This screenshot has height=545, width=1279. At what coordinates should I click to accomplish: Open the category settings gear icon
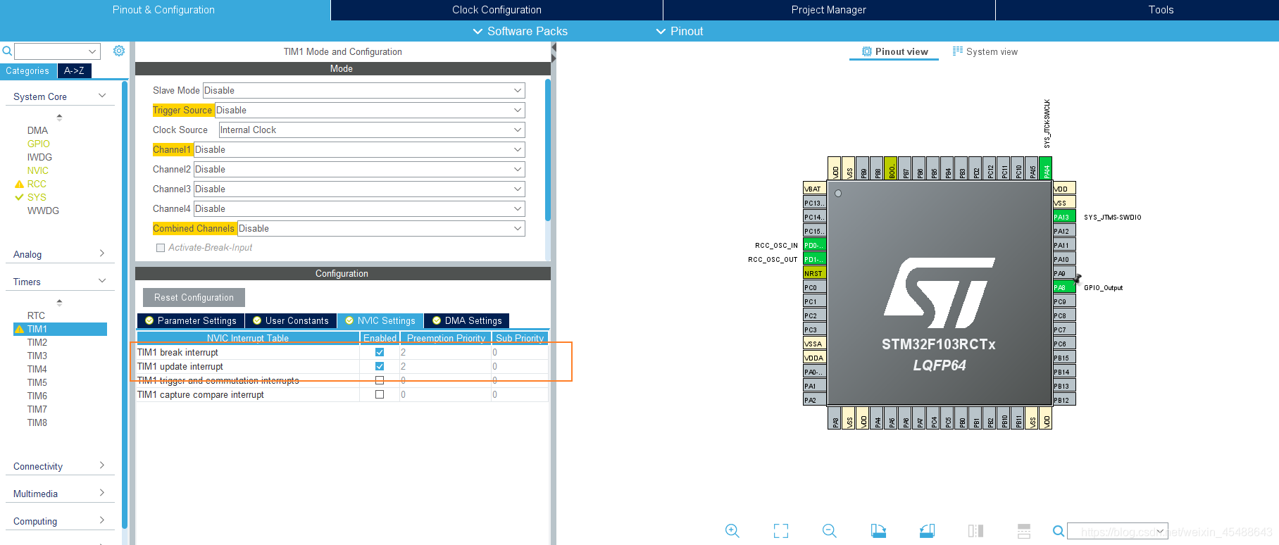point(119,51)
